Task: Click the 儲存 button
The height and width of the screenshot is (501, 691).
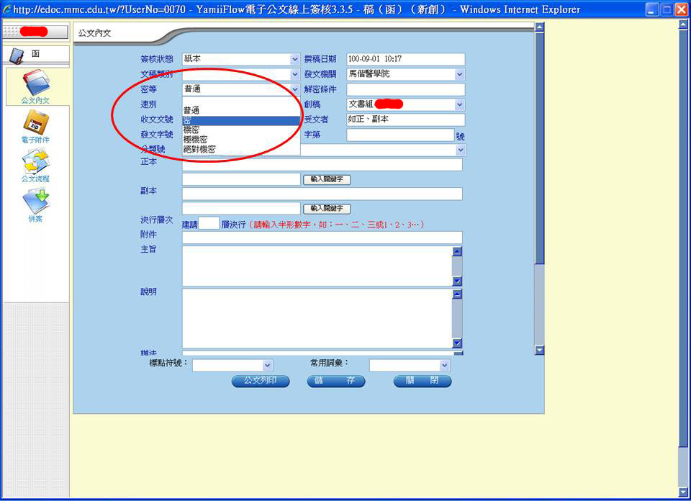Action: 336,381
